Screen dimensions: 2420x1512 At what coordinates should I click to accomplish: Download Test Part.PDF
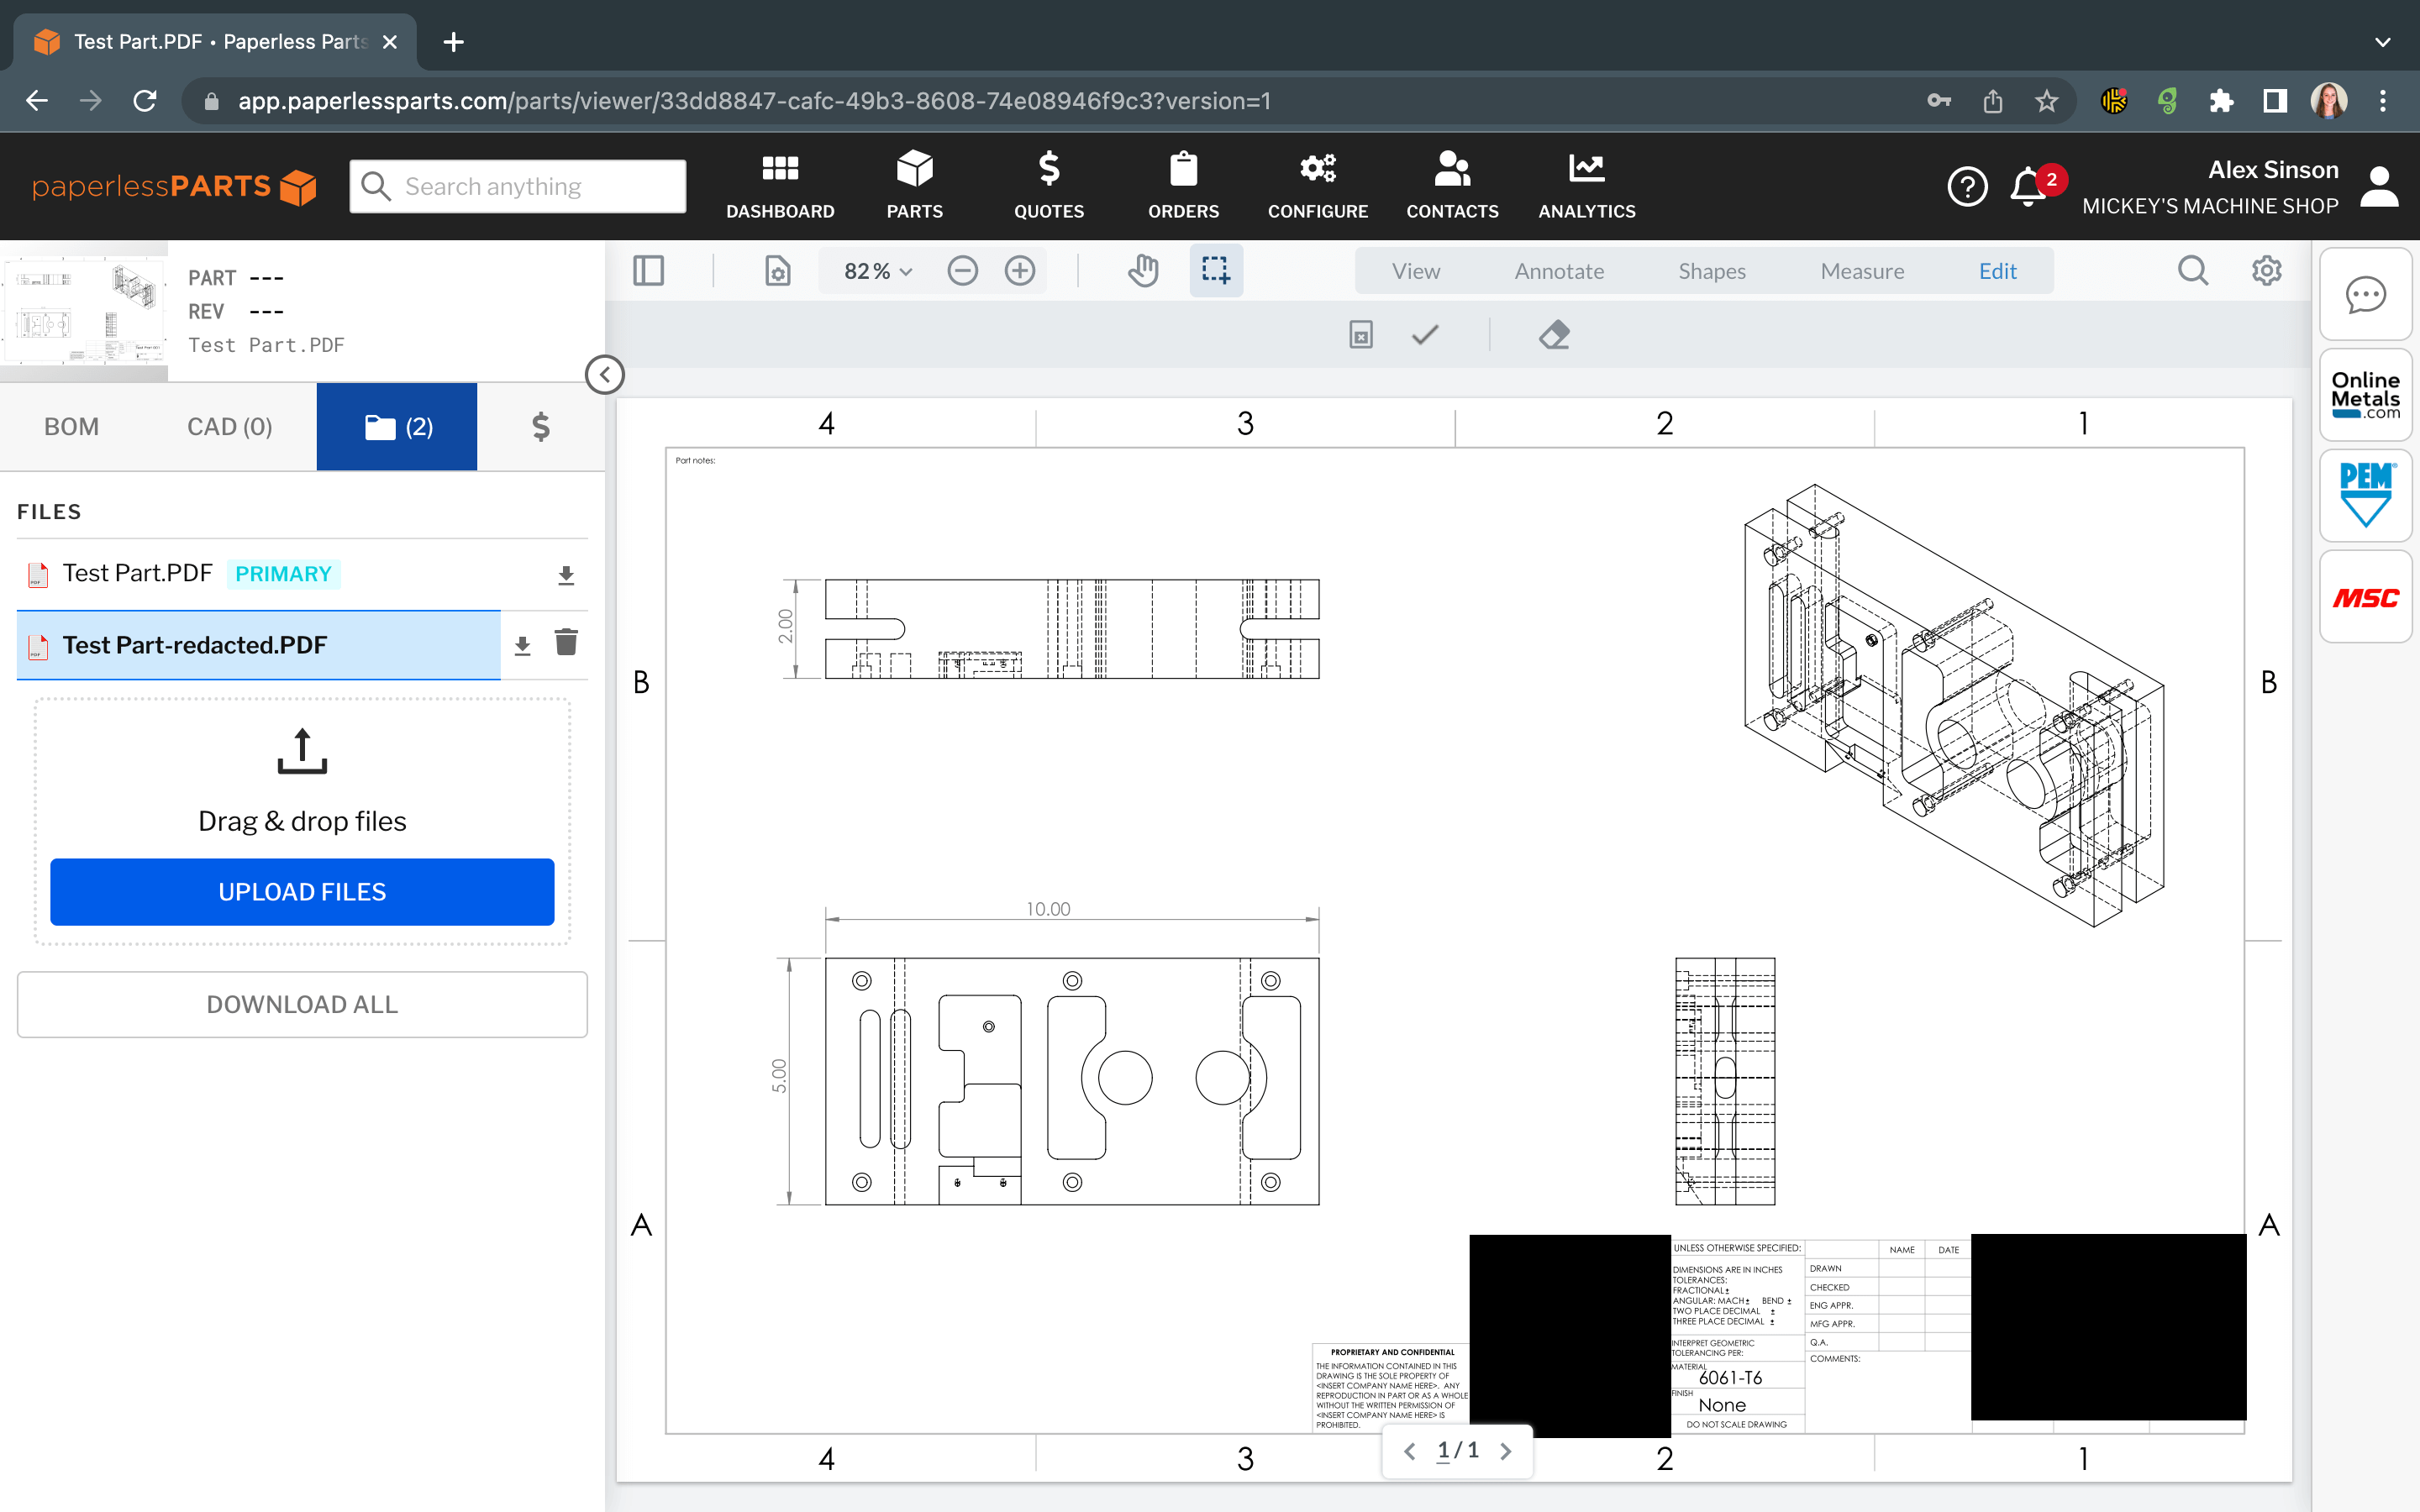(566, 575)
